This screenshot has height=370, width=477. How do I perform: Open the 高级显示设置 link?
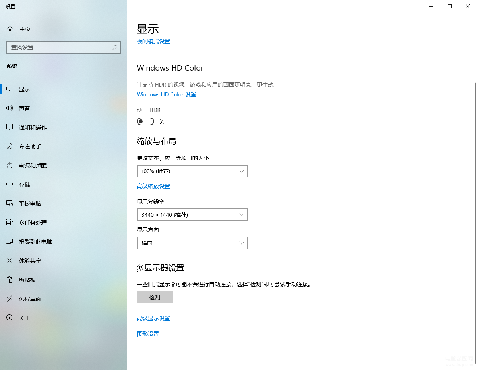153,318
